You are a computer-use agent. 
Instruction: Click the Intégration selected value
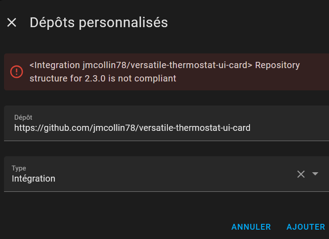(x=33, y=179)
